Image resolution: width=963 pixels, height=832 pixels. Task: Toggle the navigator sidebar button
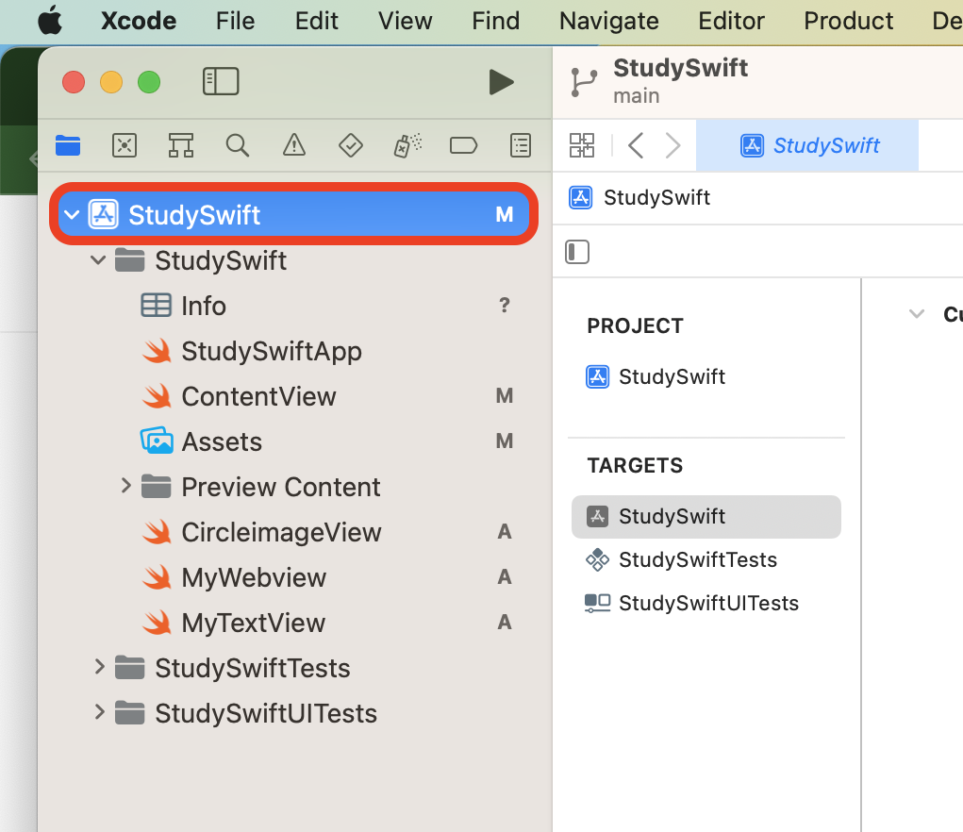coord(221,81)
